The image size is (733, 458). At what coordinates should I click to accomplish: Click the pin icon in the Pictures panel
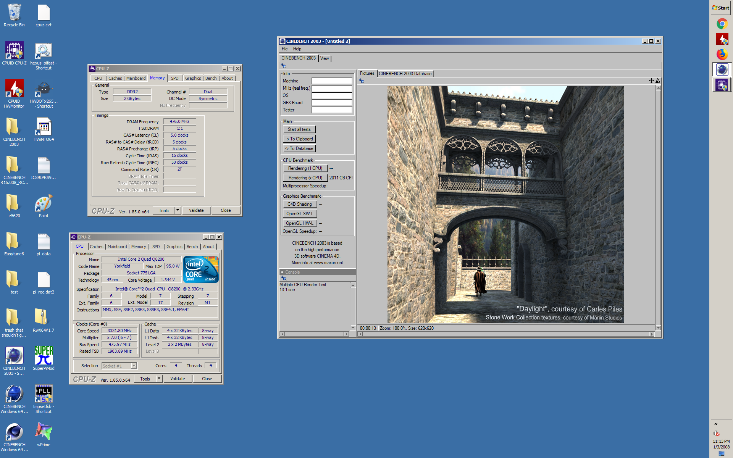tap(362, 81)
